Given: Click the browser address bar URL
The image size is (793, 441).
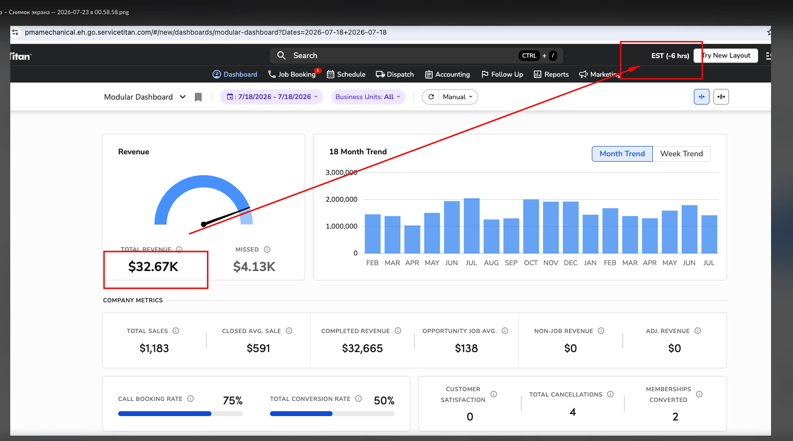Looking at the screenshot, I should tap(206, 32).
